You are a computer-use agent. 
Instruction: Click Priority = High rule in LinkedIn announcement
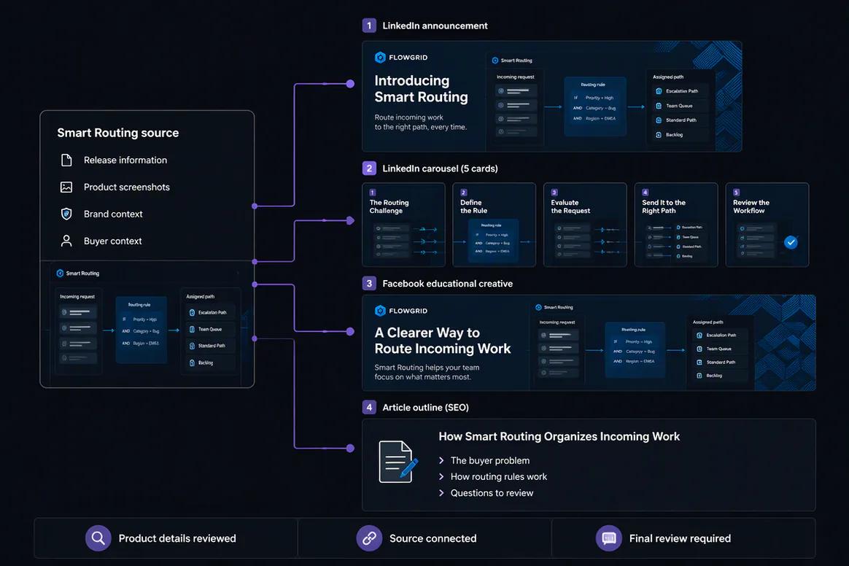click(600, 98)
